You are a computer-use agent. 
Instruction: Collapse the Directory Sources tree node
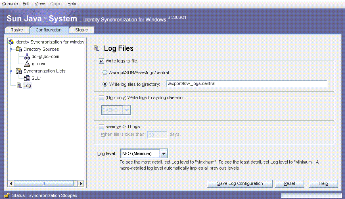(x=11, y=50)
